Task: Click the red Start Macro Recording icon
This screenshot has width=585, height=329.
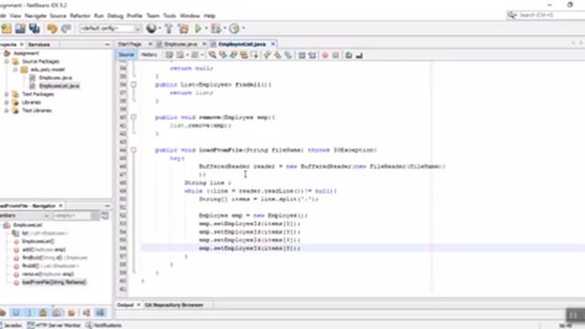Action: 325,55
